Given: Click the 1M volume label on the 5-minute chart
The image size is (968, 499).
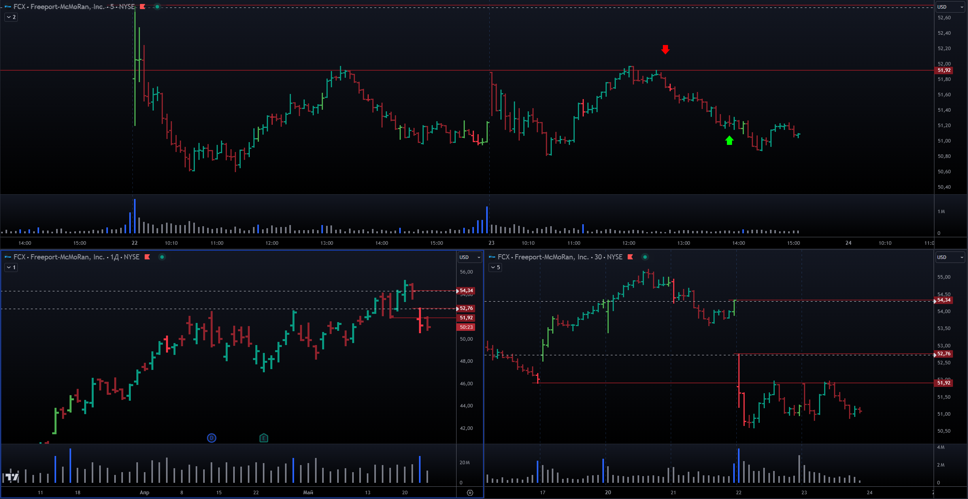Looking at the screenshot, I should tap(941, 212).
